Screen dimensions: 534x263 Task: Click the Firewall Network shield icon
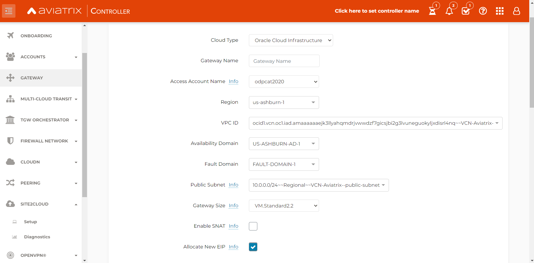10,141
